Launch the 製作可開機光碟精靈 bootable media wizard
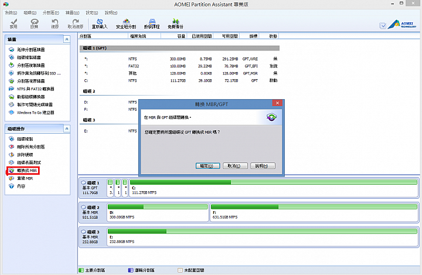The image size is (422, 275). tap(30, 104)
